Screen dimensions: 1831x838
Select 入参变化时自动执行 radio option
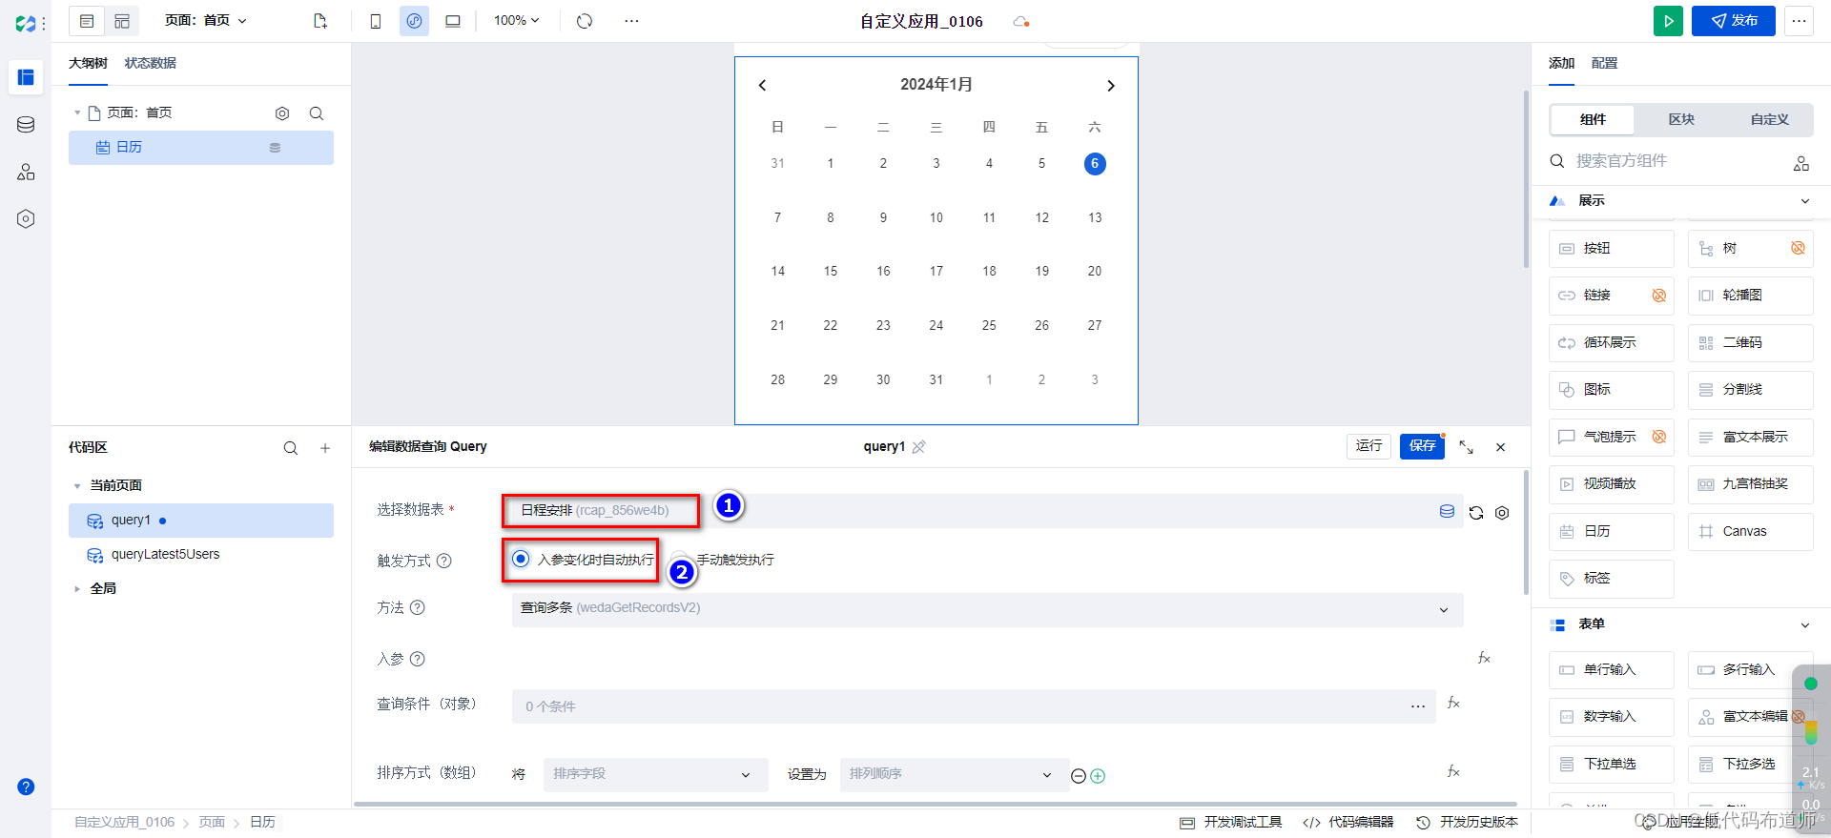pyautogui.click(x=521, y=559)
